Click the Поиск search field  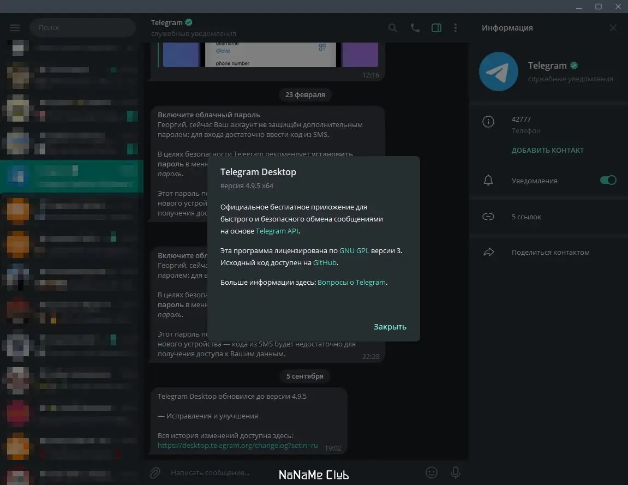82,28
